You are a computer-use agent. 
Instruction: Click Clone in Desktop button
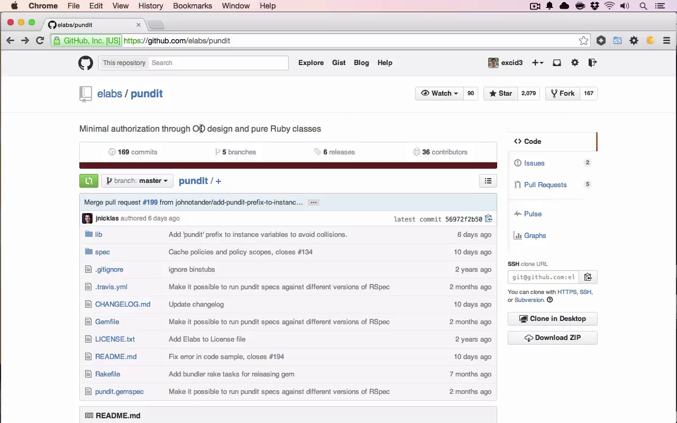pos(553,319)
